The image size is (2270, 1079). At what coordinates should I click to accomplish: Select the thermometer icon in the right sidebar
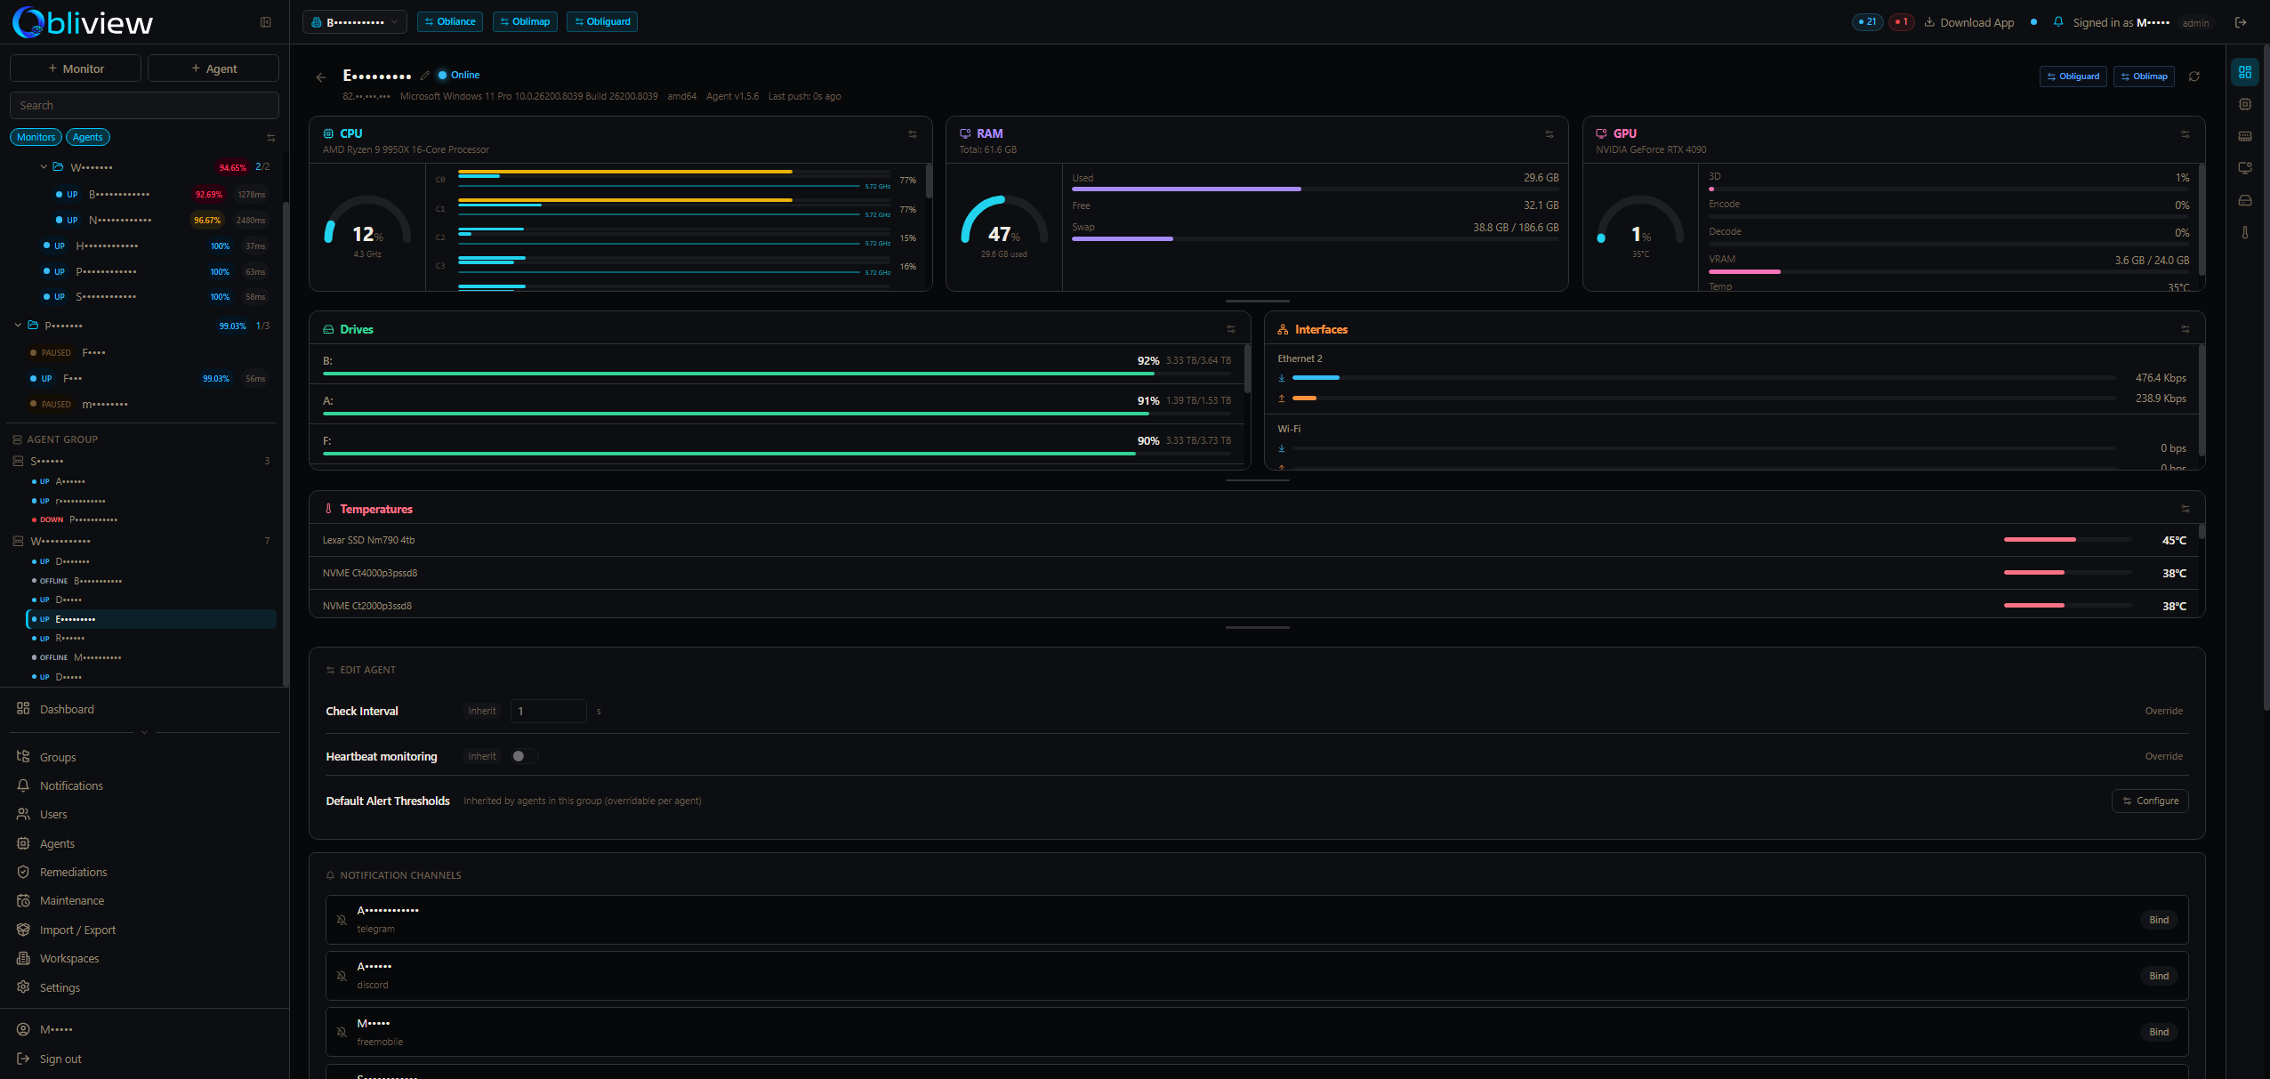click(x=2246, y=233)
